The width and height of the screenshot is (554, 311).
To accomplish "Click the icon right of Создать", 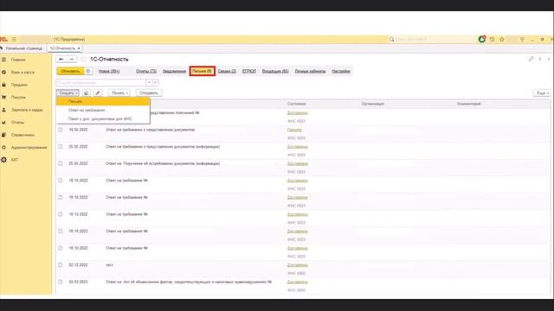I will coord(87,92).
